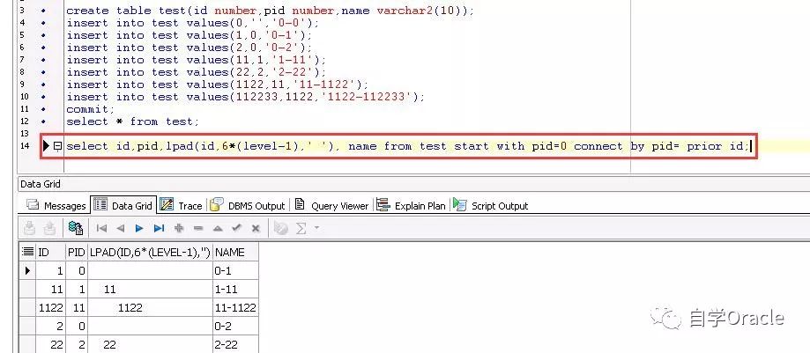Open the DBMS Output tab
The width and height of the screenshot is (810, 353).
tap(248, 205)
